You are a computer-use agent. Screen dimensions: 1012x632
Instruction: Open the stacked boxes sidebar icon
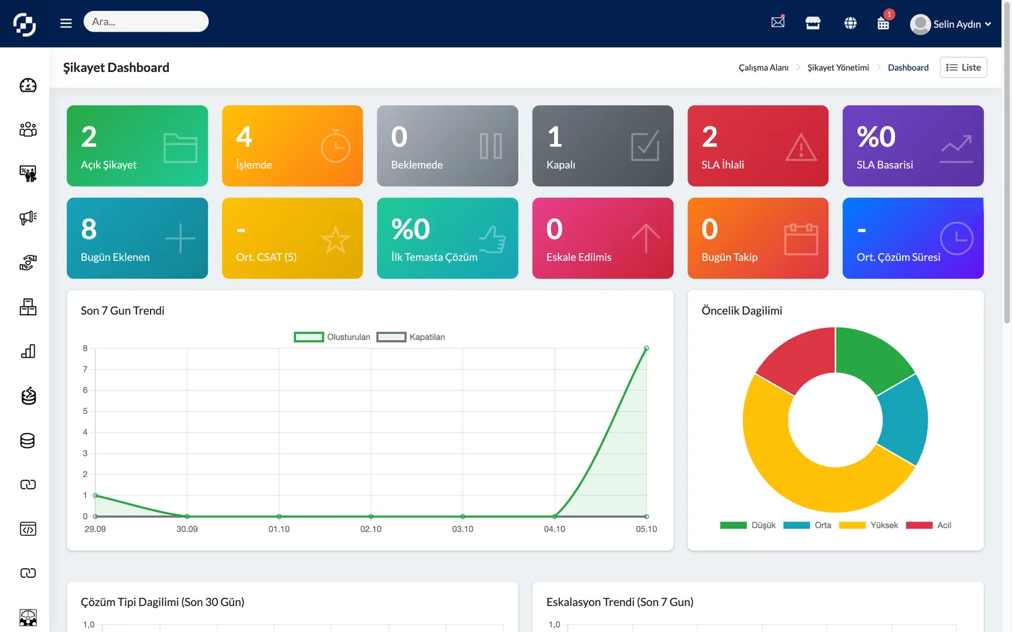28,307
